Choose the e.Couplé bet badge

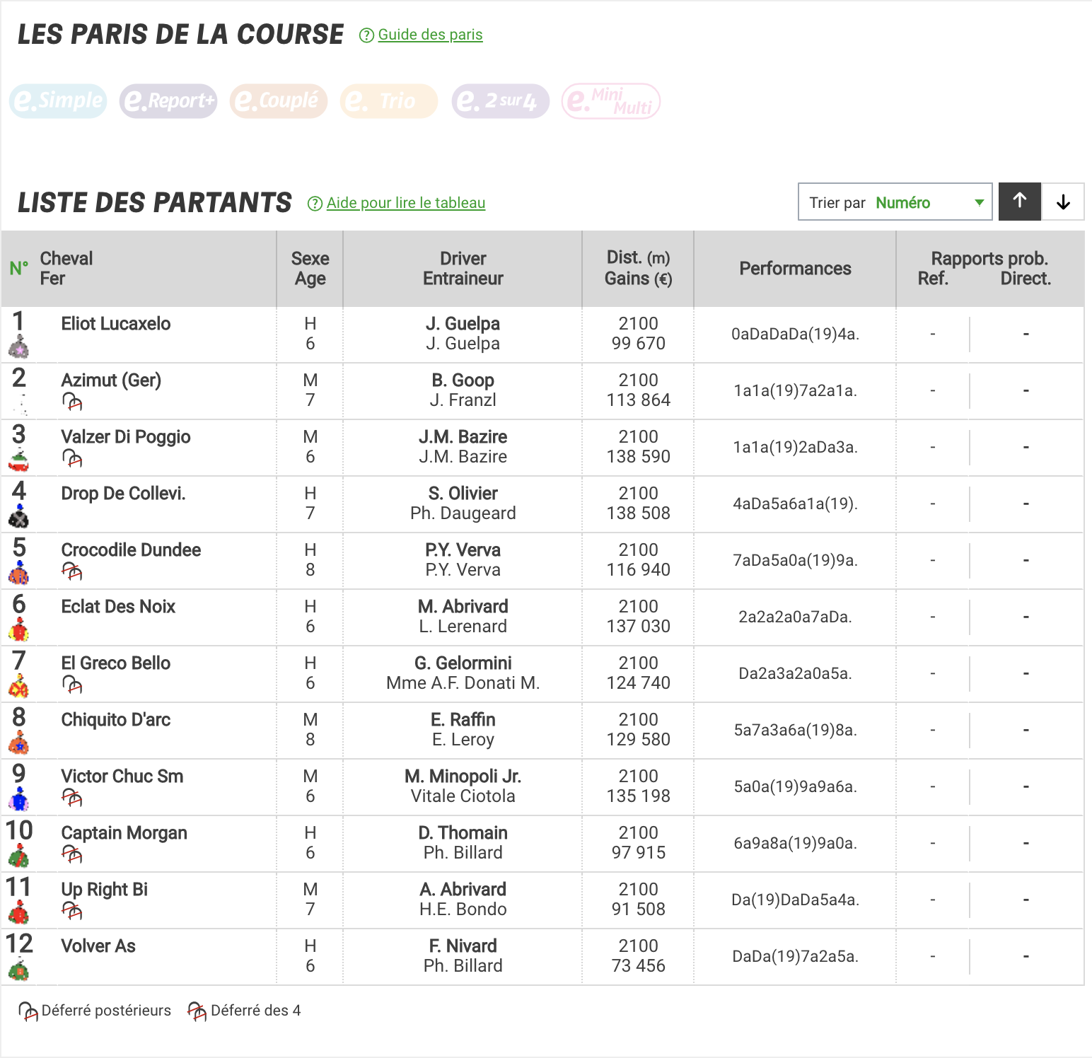pos(279,101)
